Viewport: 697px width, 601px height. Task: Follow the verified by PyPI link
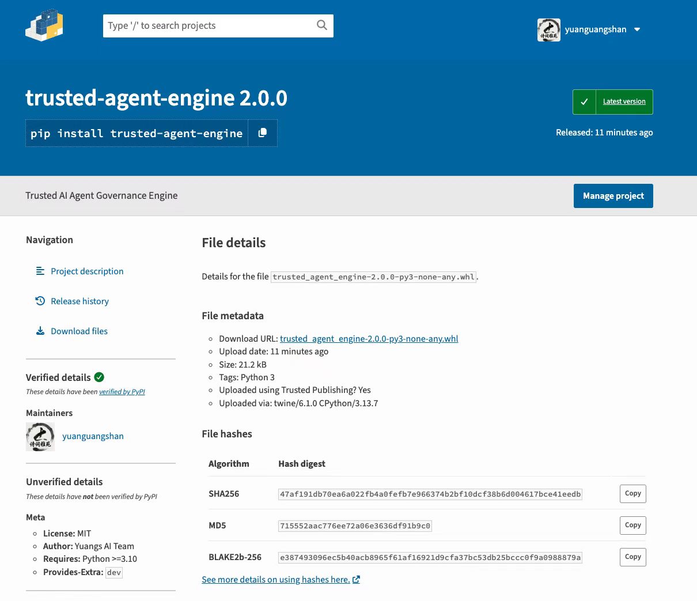click(122, 392)
